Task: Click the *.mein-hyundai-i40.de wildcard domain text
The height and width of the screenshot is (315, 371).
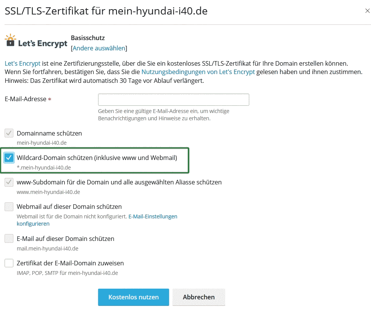Action: [44, 167]
